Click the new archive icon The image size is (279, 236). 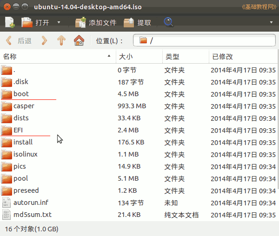tap(10, 22)
